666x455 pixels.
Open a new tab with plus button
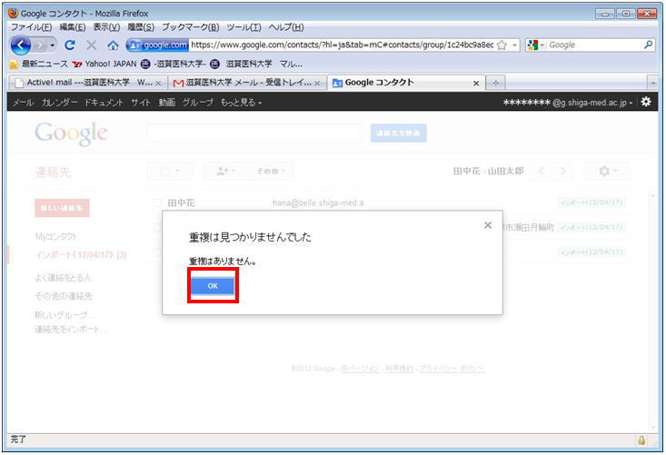tap(495, 83)
